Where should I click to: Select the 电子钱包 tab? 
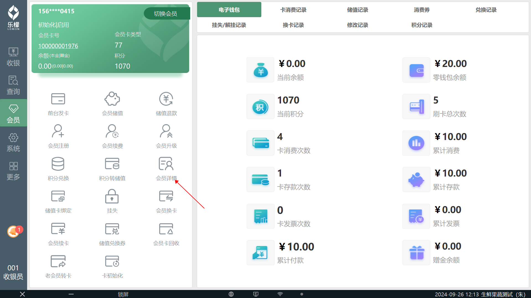[229, 10]
